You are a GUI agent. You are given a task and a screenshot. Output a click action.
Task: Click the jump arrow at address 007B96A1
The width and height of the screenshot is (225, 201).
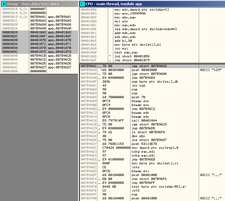click(x=99, y=66)
